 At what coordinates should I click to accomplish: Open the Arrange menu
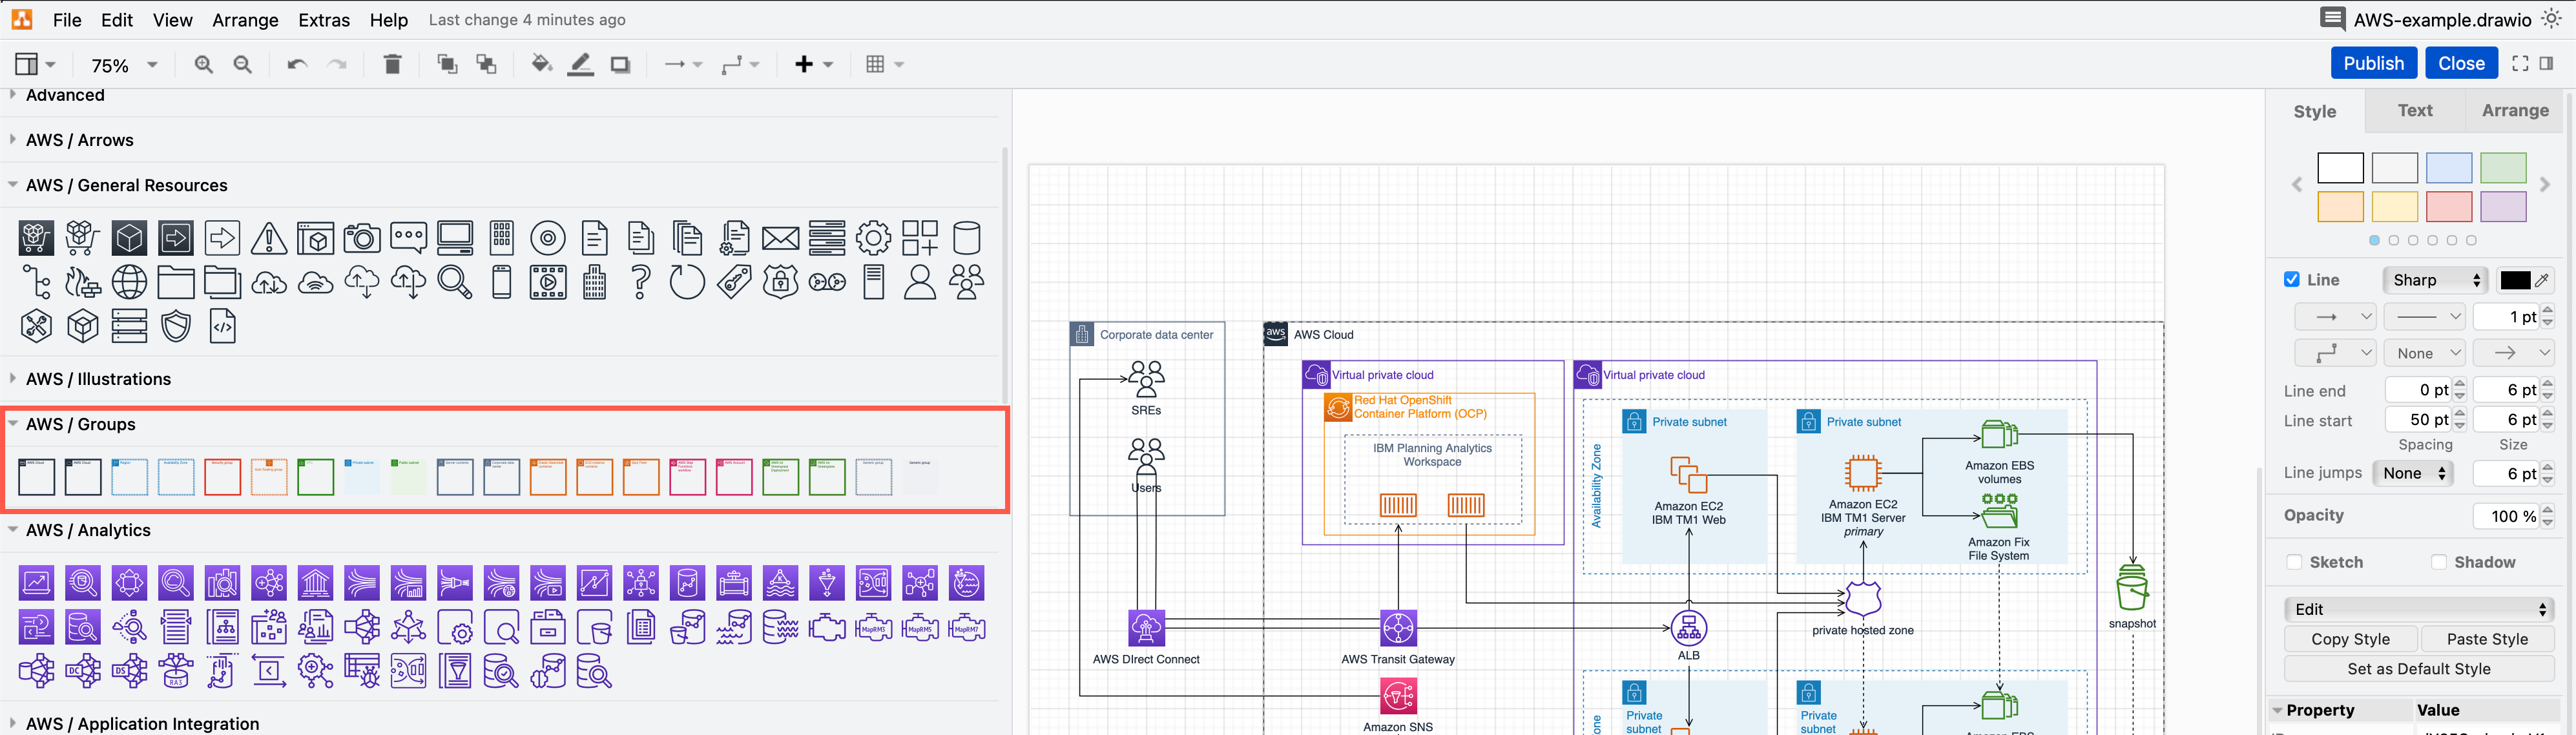click(x=245, y=20)
